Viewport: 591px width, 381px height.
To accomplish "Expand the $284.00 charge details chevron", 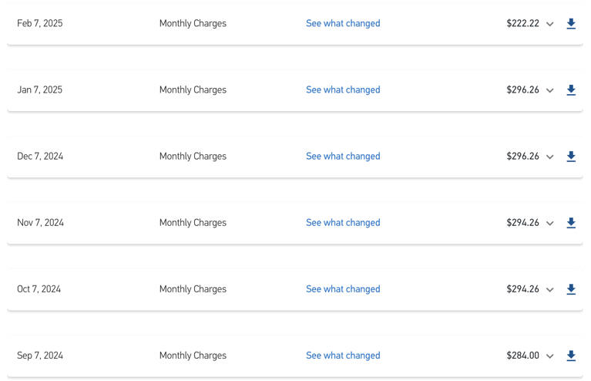I will click(550, 356).
